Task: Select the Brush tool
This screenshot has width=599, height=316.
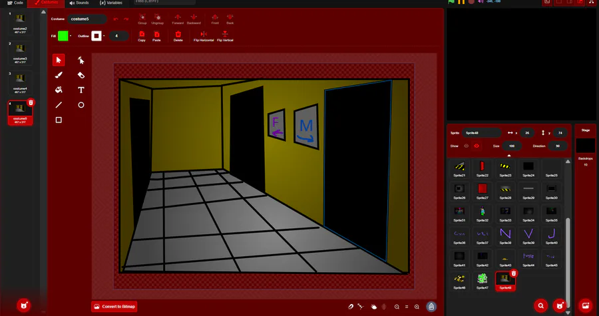Action: (x=59, y=75)
